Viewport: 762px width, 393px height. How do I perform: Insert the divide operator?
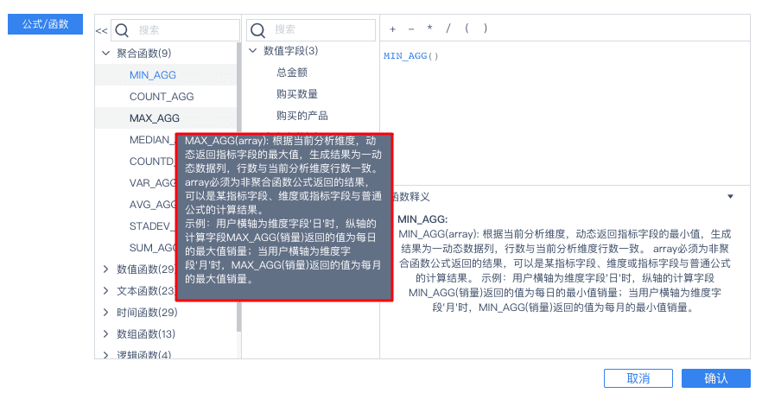[x=448, y=29]
